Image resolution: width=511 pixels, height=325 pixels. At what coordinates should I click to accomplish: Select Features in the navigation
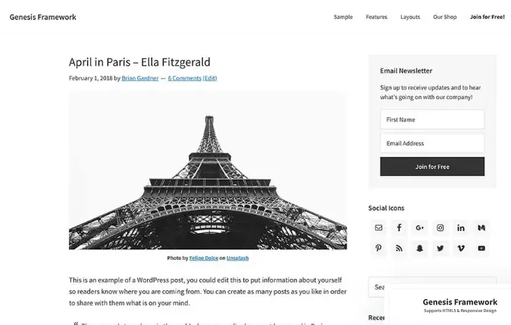(376, 17)
